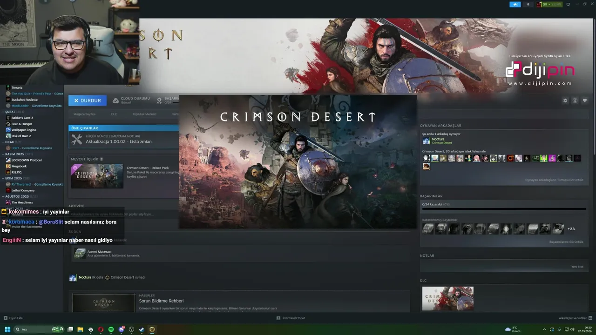Open game settings gear icon
The height and width of the screenshot is (335, 596).
pyautogui.click(x=565, y=100)
